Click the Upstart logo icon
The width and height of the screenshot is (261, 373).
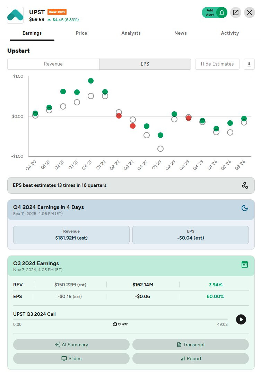coord(15,15)
